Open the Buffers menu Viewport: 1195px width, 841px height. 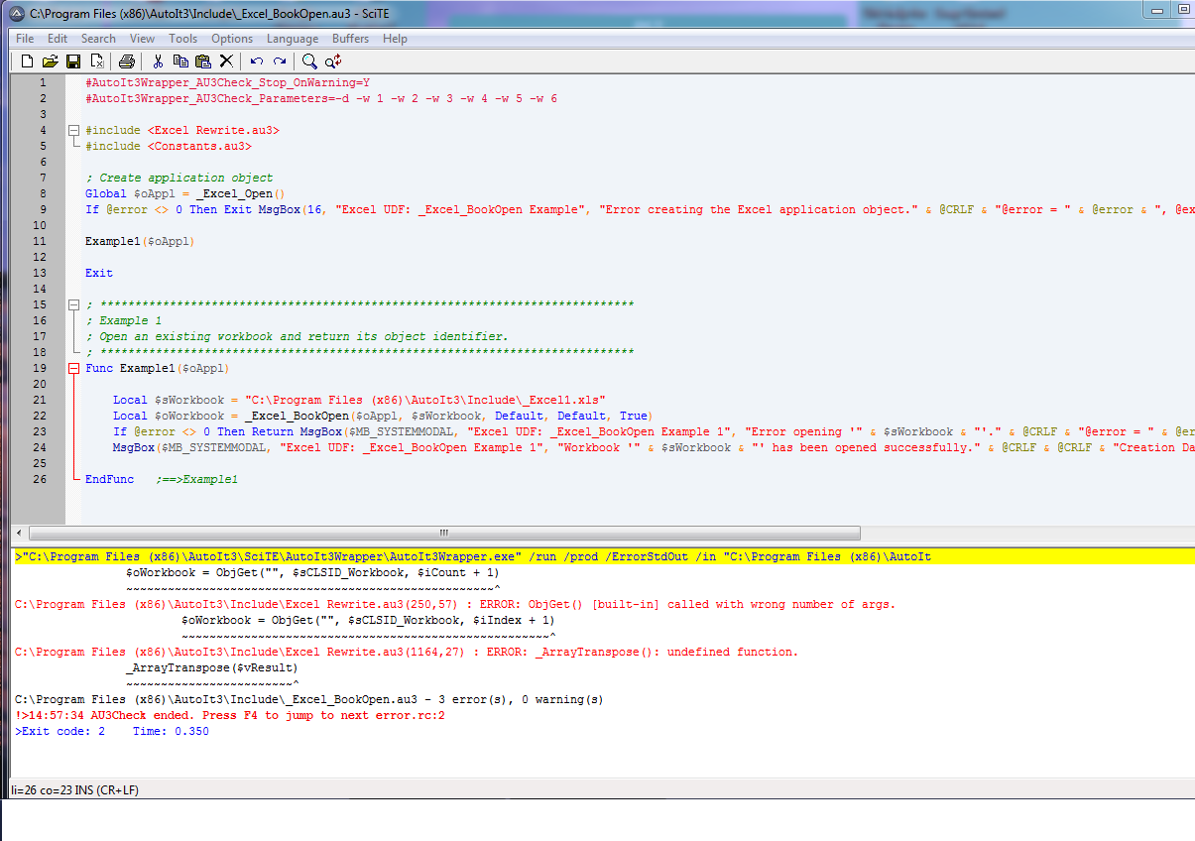pos(350,39)
